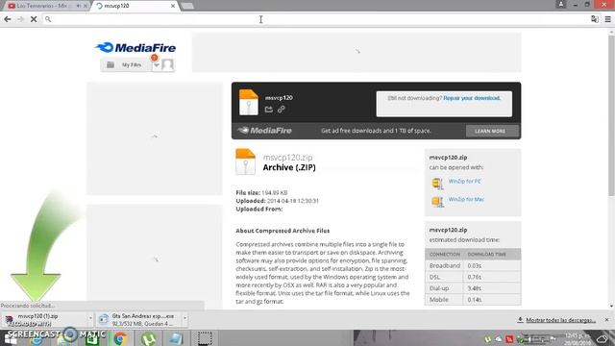The width and height of the screenshot is (615, 346).
Task: Click the Gta San Andreas download item
Action: click(x=139, y=320)
